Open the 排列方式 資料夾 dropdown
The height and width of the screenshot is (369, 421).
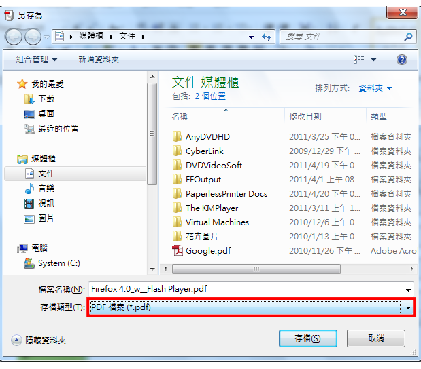pos(375,88)
